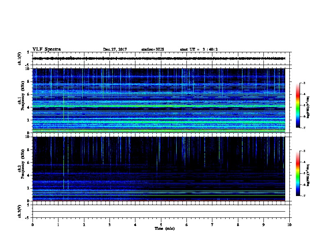Click the "5" tick label on the time axis
Viewport: 326px width, 252px height.
(x=161, y=224)
